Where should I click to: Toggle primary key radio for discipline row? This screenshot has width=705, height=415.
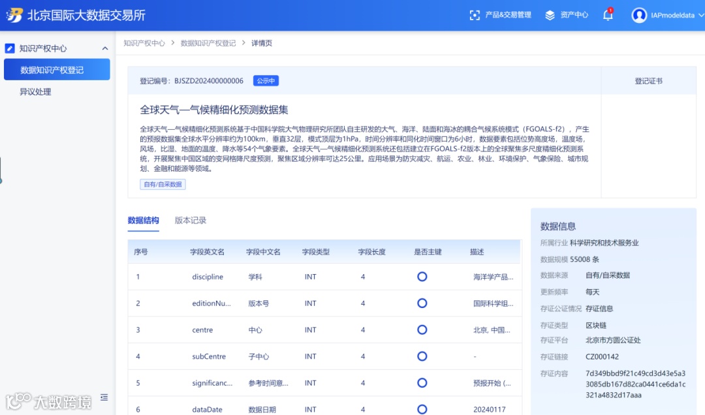(422, 277)
